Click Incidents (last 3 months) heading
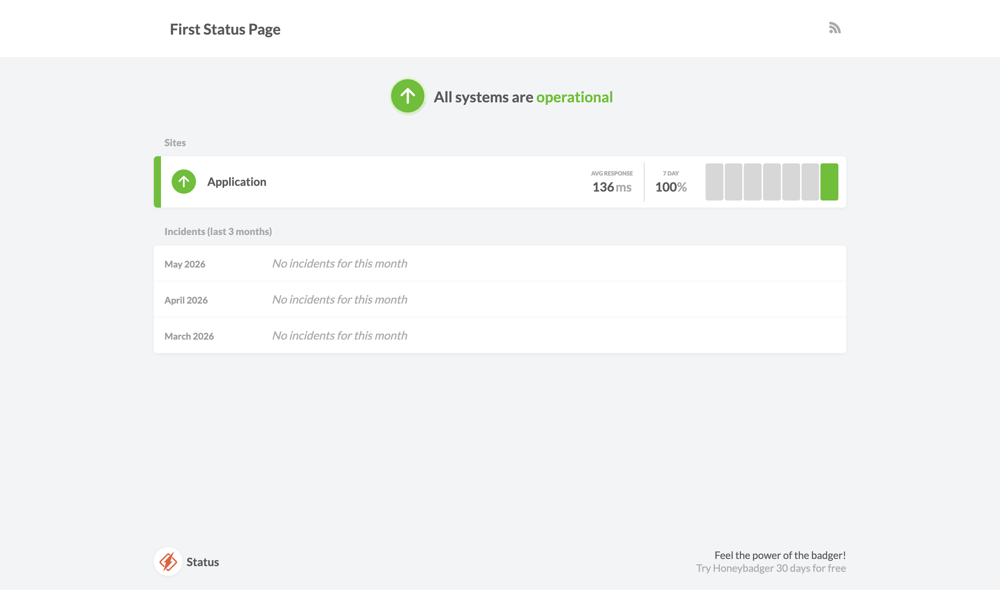1000x590 pixels. [x=218, y=232]
